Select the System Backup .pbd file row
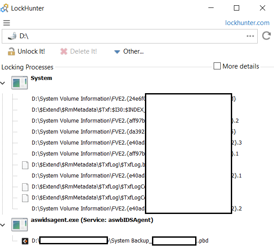Screen dimensions: 274x250 (120, 241)
